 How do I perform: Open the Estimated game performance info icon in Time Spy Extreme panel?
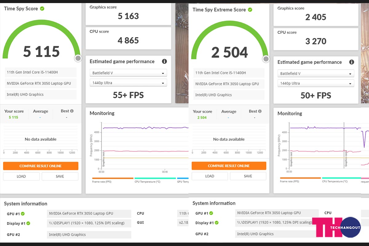[x=352, y=62]
